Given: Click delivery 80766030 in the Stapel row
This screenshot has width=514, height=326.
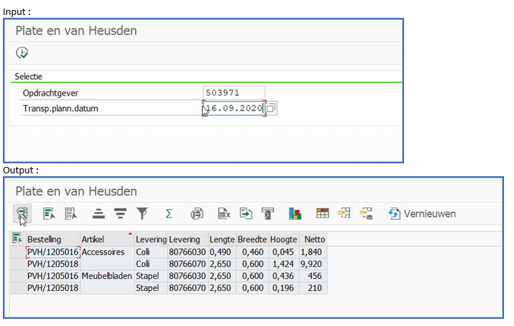Looking at the screenshot, I should click(188, 276).
